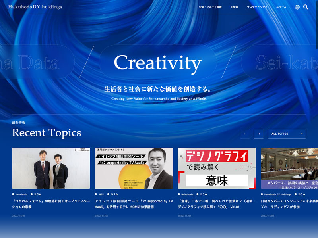Click the 「意味」日本で一番 article headline
This screenshot has width=318, height=238.
pos(217,204)
